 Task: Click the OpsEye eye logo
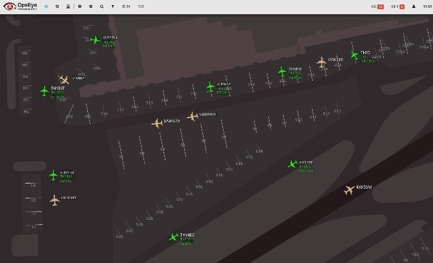coord(10,6)
